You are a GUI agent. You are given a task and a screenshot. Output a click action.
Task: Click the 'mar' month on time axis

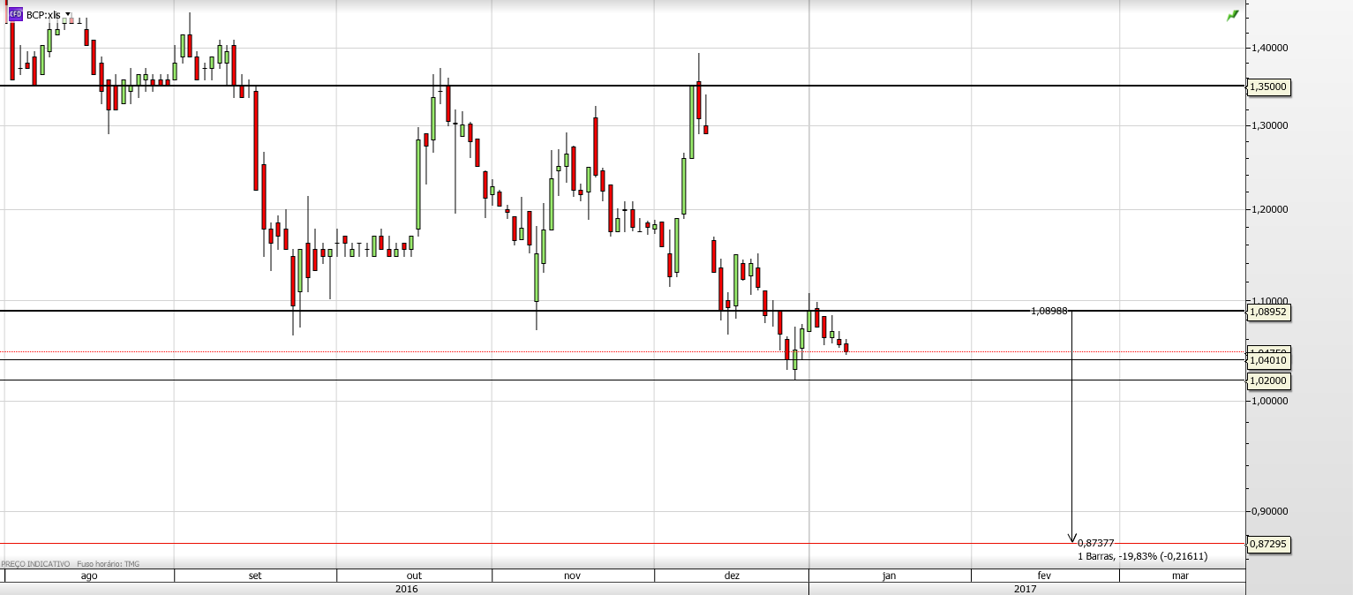[x=1180, y=576]
